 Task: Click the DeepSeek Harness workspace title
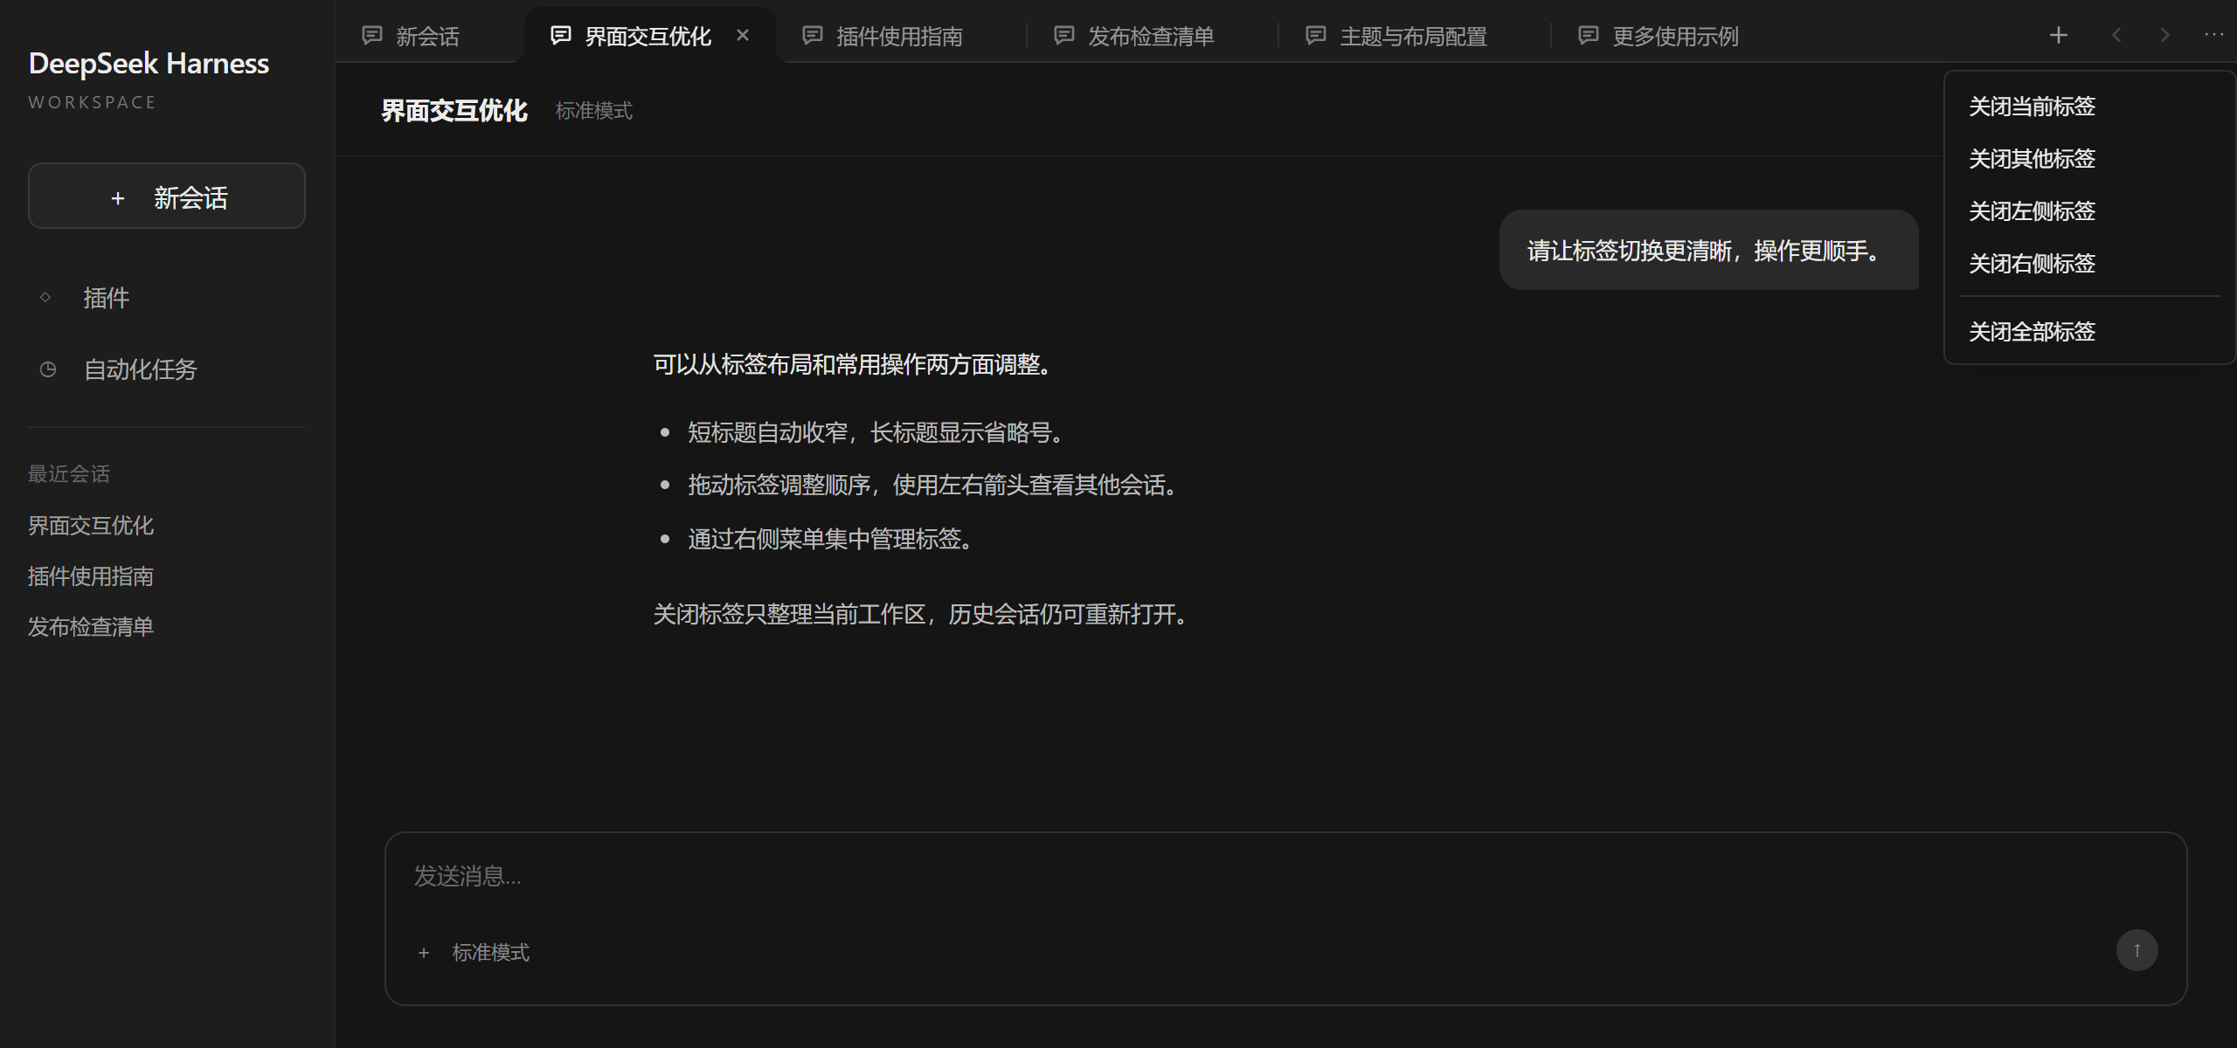pos(149,64)
